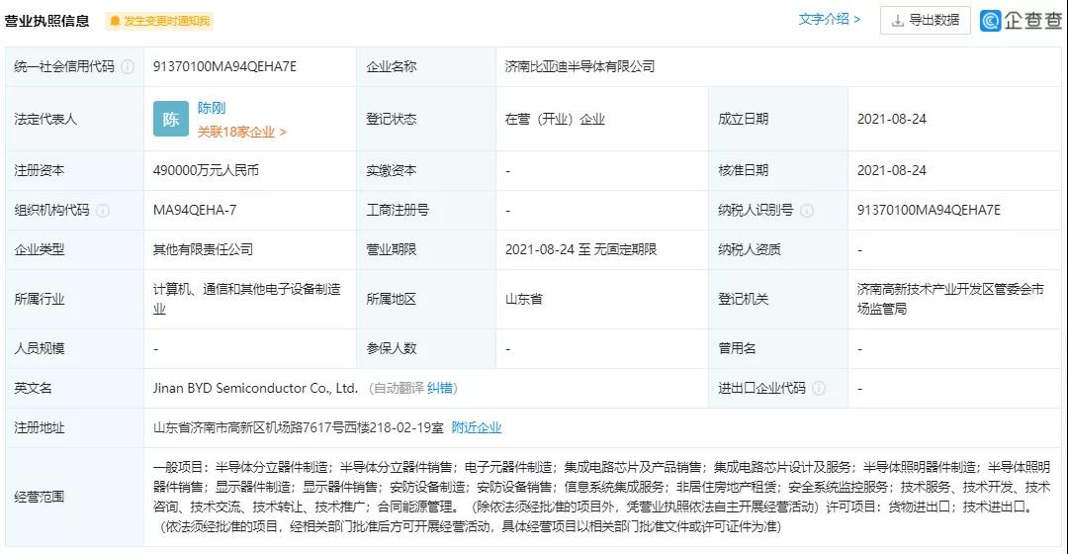Screen dimensions: 1068x554
Task: Select address 山东省济南市高新区机场路7617号
Action: [x=299, y=428]
